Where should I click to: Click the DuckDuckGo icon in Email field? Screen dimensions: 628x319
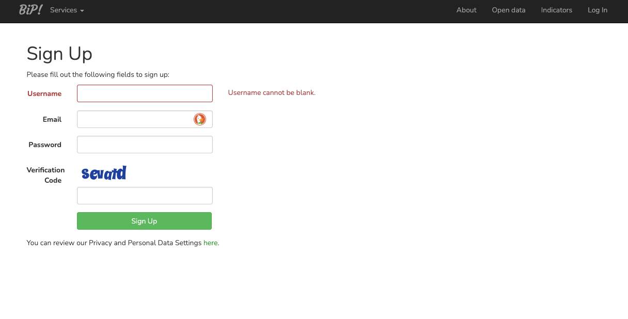[200, 119]
